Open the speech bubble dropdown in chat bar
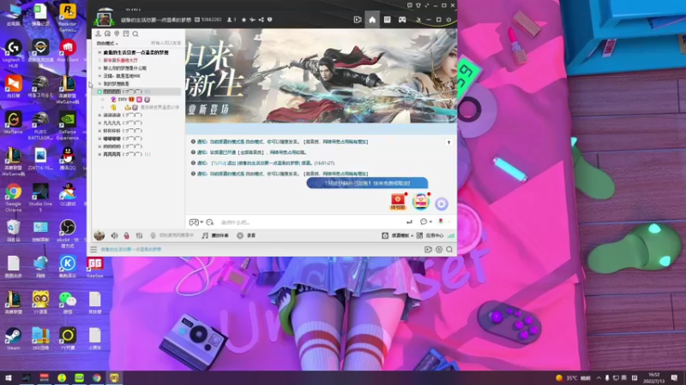686x385 pixels. click(x=425, y=222)
